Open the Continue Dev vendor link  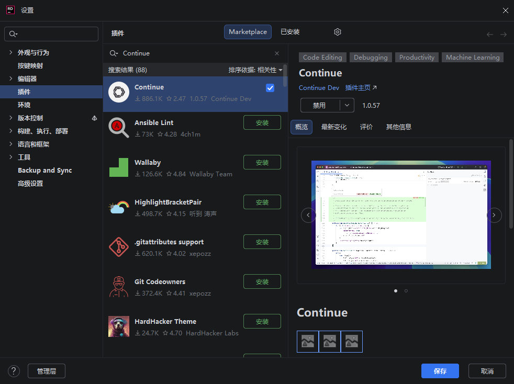tap(319, 88)
